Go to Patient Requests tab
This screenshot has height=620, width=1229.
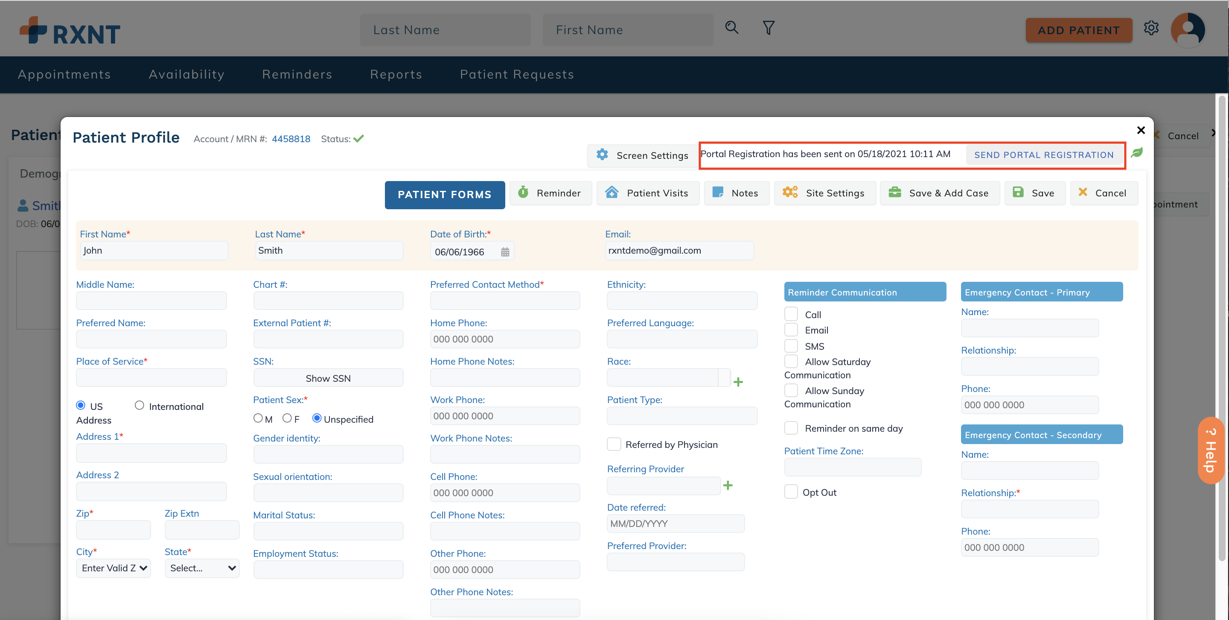(517, 74)
